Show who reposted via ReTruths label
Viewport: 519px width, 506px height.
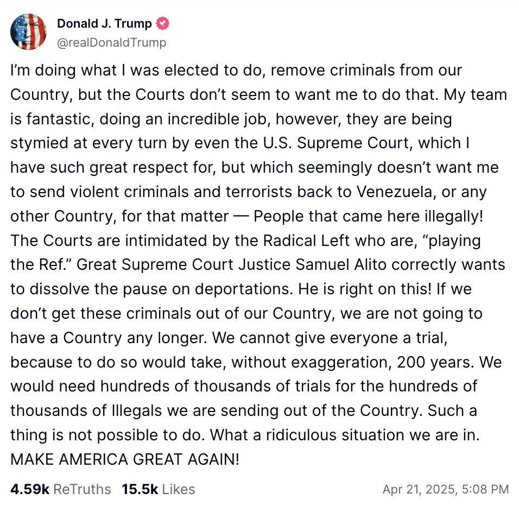coord(82,489)
